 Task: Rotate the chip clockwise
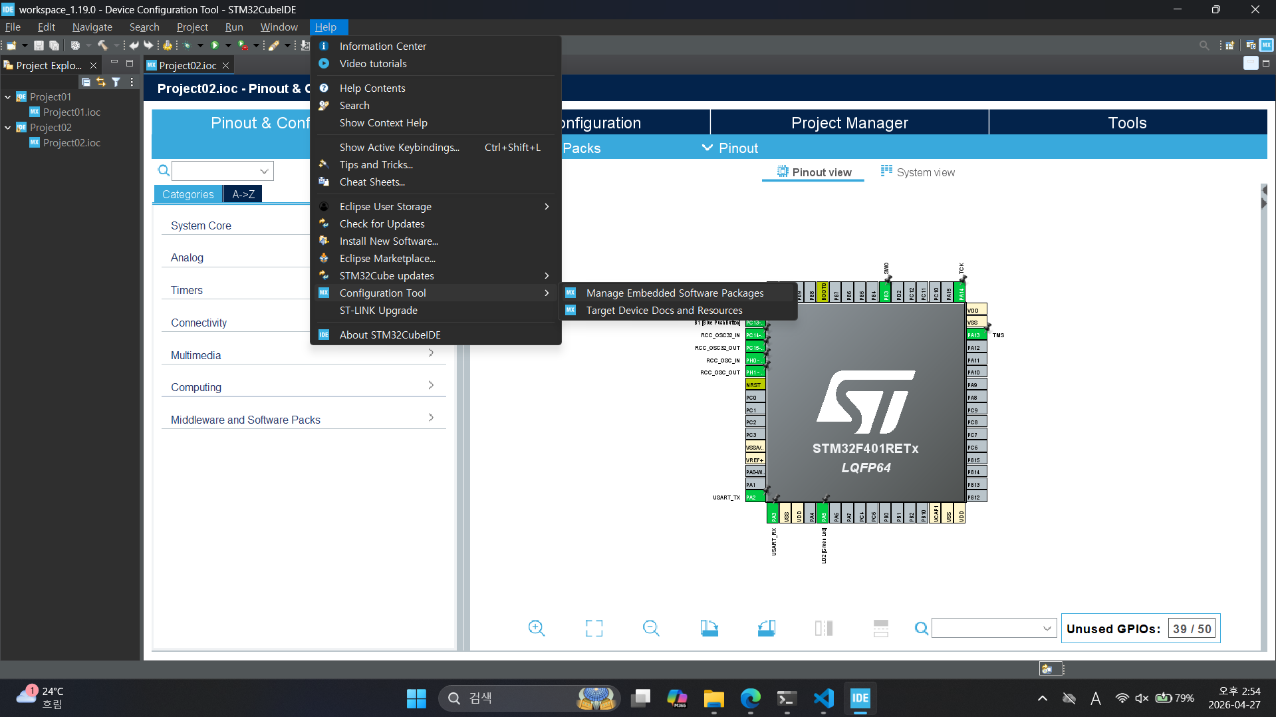tap(709, 628)
